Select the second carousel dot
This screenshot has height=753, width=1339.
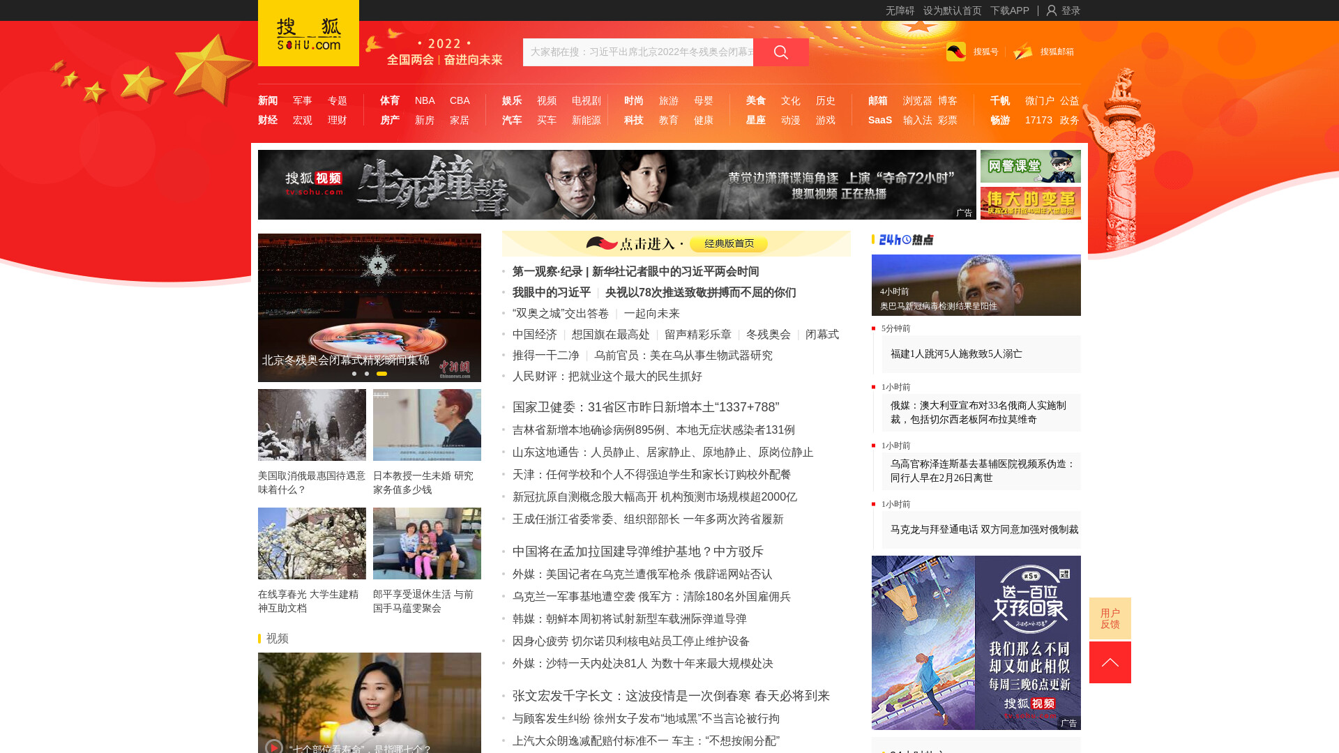coord(367,374)
